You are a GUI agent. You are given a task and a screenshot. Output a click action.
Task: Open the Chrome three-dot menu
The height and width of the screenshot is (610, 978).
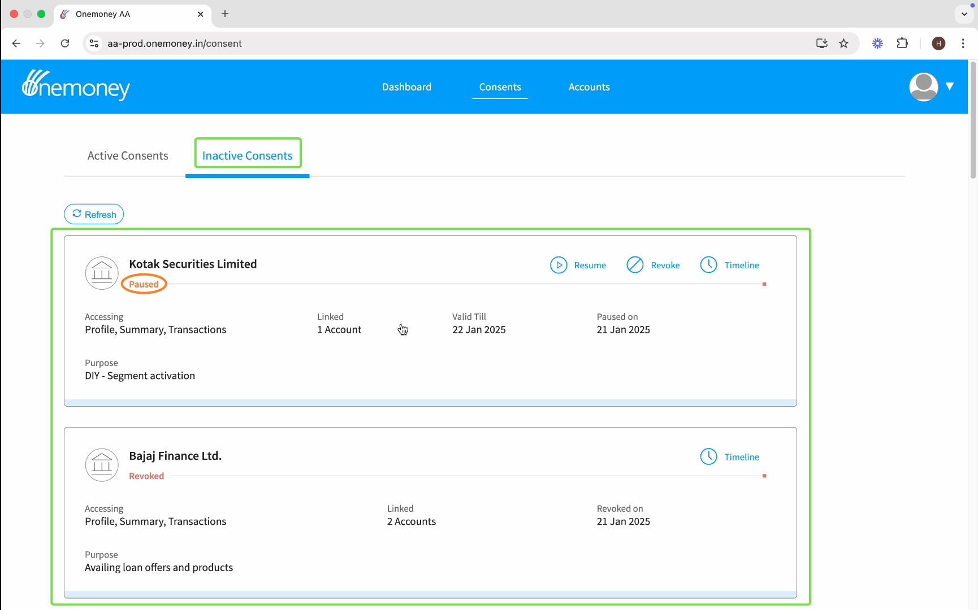pos(963,43)
